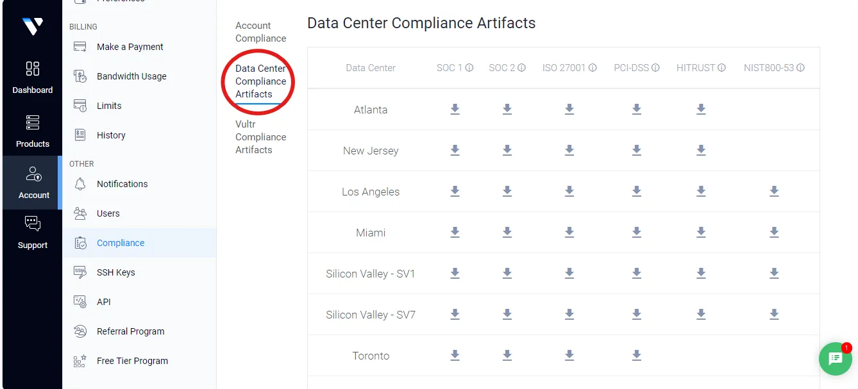
Task: Open the Dashboard section
Action: coord(33,78)
